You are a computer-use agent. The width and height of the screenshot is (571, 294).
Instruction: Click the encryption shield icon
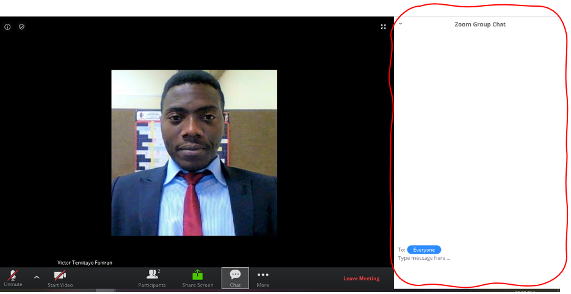[21, 27]
